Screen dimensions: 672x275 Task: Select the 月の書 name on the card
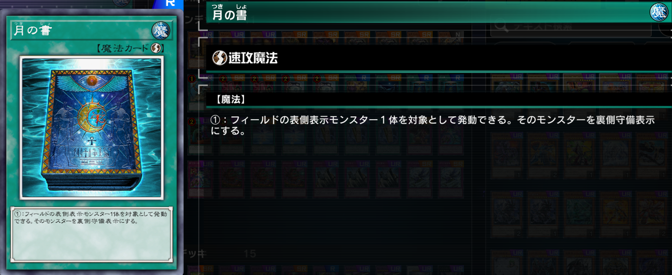pyautogui.click(x=32, y=31)
